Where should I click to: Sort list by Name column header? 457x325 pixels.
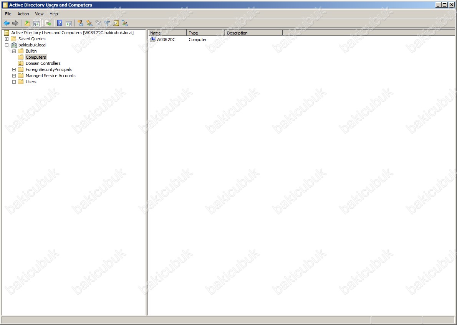167,33
